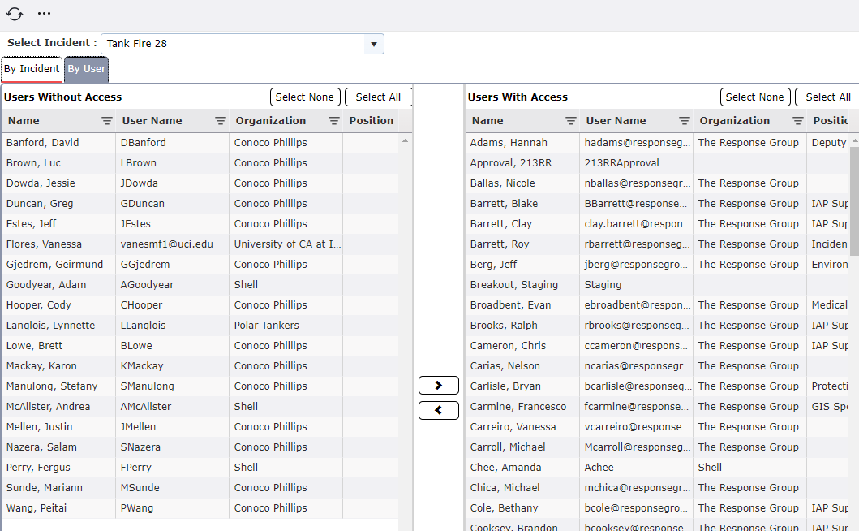Open the Select Incident dropdown
The height and width of the screenshot is (531, 859).
pyautogui.click(x=242, y=43)
